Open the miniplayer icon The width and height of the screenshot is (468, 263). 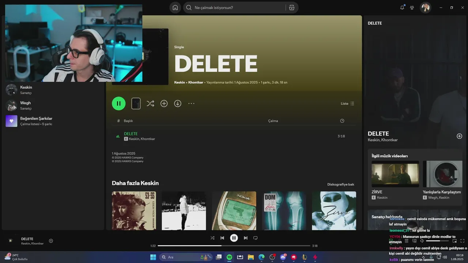coord(454,241)
